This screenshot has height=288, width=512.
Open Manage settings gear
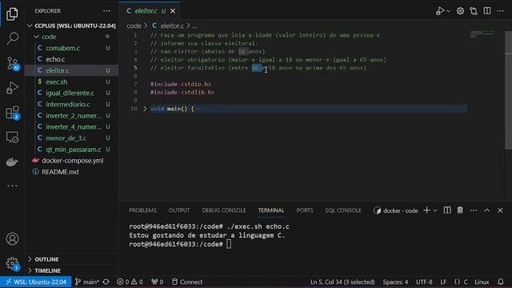tap(13, 263)
